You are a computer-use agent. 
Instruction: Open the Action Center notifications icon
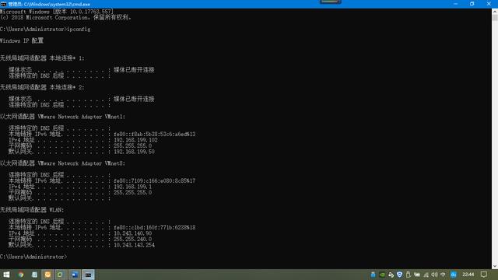484,275
